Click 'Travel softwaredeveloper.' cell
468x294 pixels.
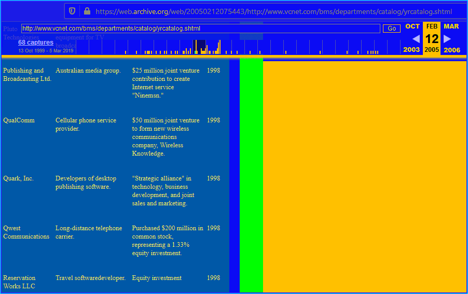point(90,278)
